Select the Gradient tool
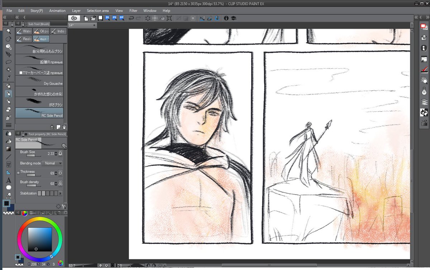This screenshot has width=430, height=270. pyautogui.click(x=9, y=149)
